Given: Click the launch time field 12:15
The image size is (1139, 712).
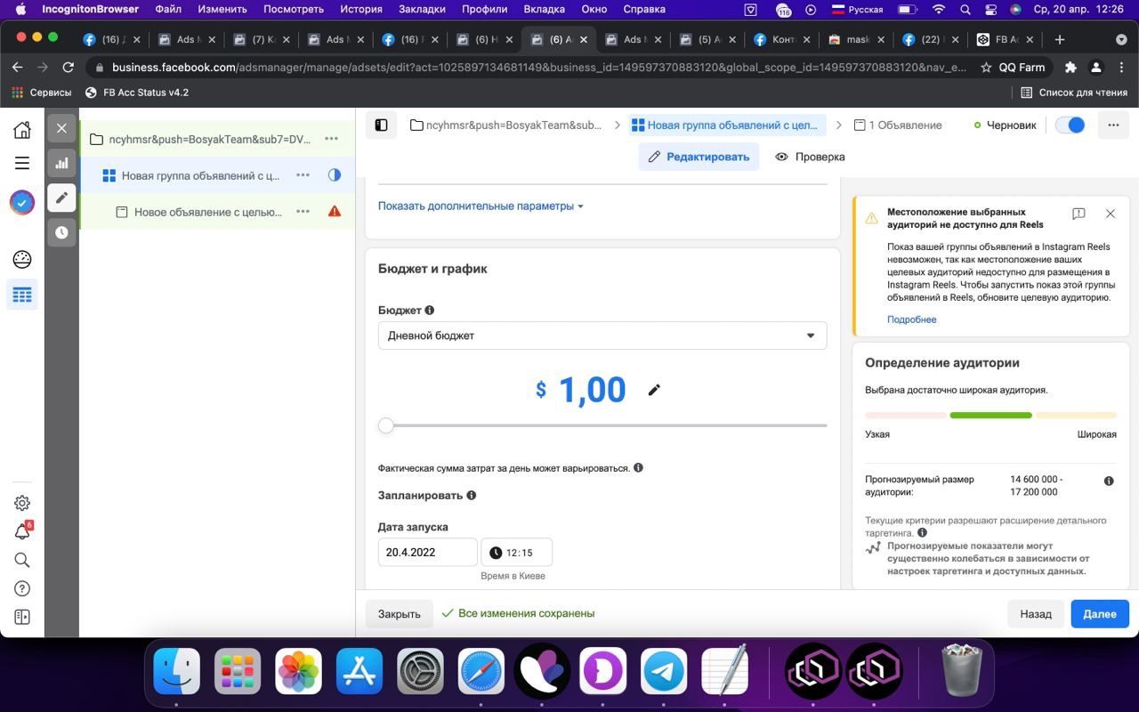Looking at the screenshot, I should [x=517, y=552].
